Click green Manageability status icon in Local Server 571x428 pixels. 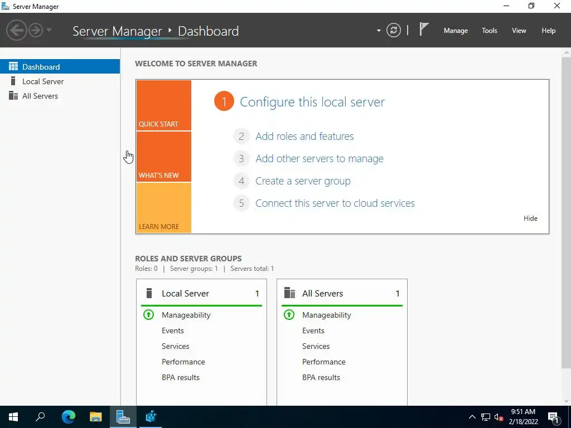pyautogui.click(x=148, y=314)
